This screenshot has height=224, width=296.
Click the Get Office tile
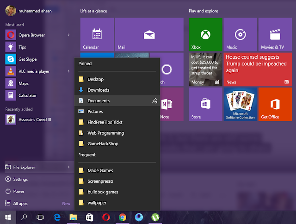pos(275,104)
